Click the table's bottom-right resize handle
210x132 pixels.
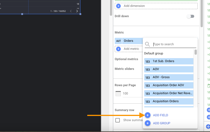pyautogui.click(x=80, y=14)
